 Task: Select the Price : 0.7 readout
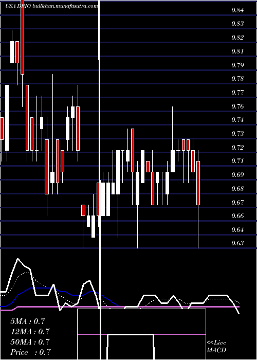point(30,352)
